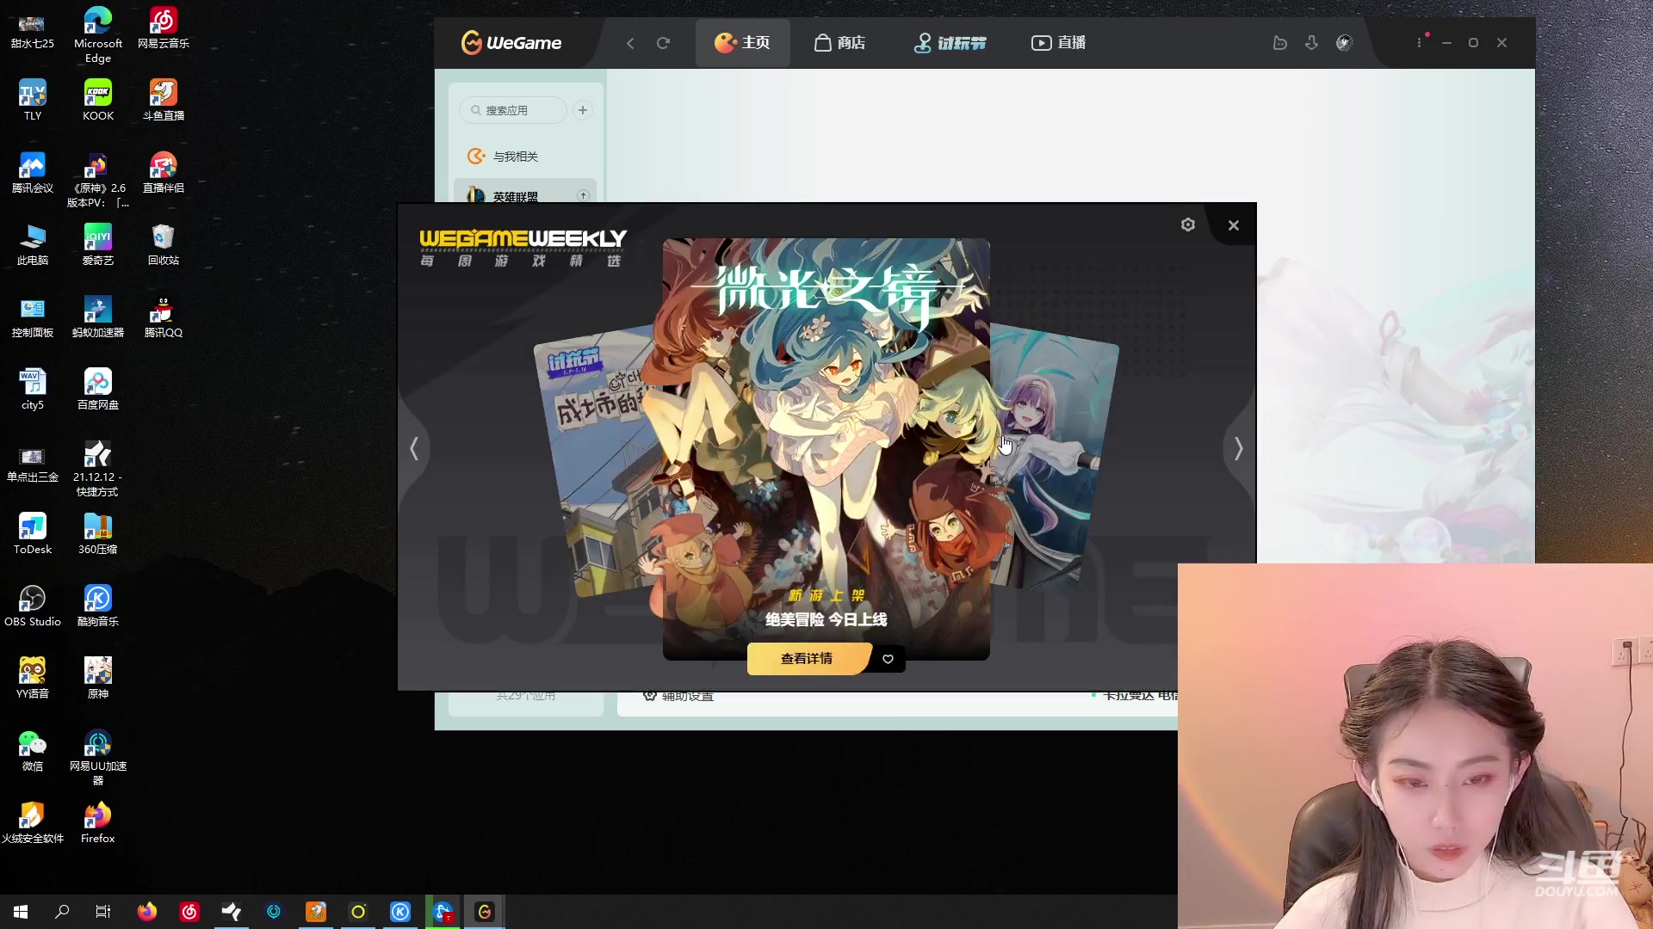Switch to the 试玩节 tab

950,42
